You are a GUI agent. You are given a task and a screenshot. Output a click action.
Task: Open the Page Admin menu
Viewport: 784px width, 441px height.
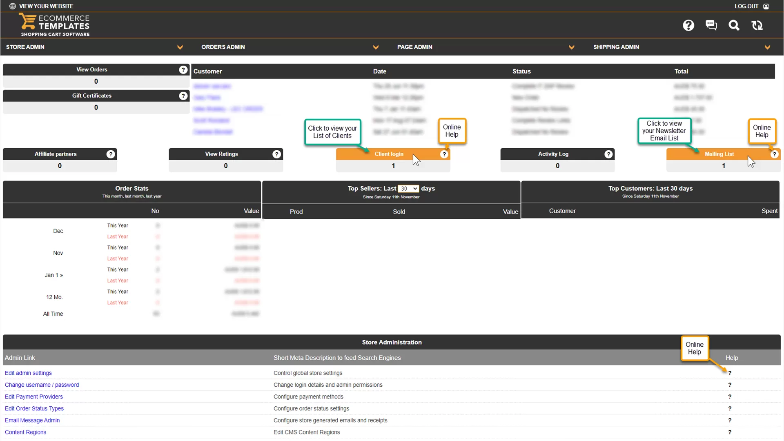click(x=414, y=47)
